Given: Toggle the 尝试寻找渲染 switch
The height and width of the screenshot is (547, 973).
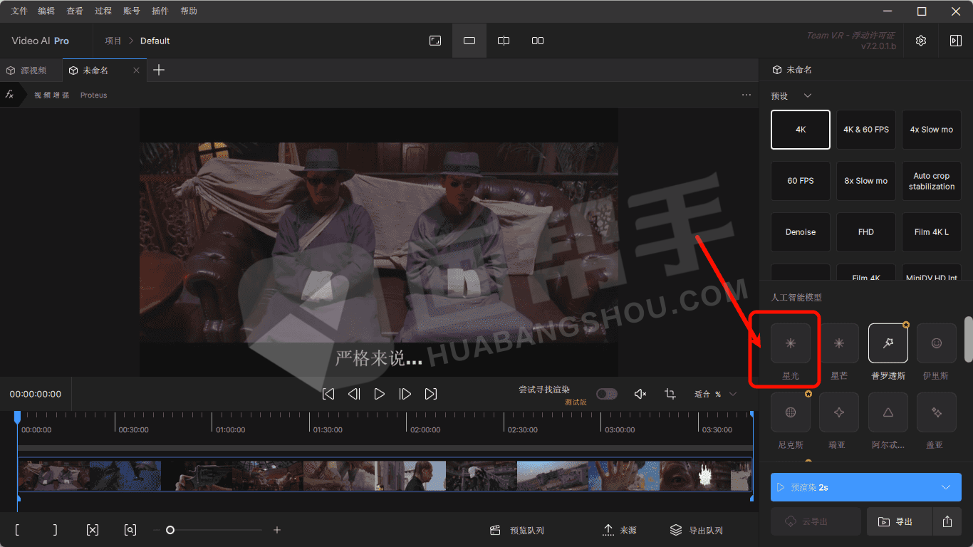Looking at the screenshot, I should pos(606,394).
